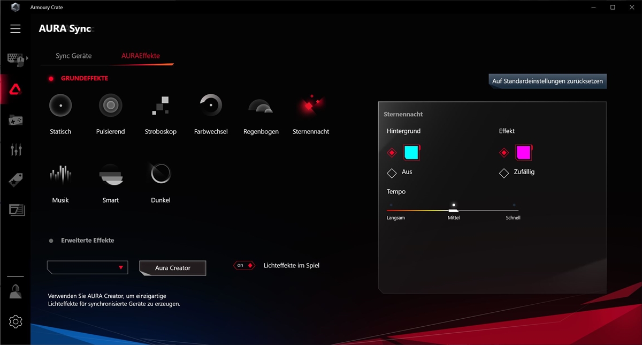
Task: Open the hamburger menu in sidebar
Action: pyautogui.click(x=16, y=29)
